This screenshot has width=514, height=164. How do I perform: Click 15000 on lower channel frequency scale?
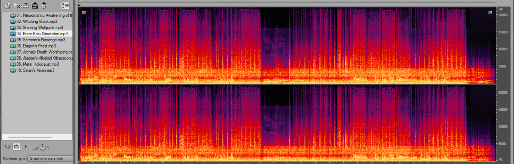point(504,109)
